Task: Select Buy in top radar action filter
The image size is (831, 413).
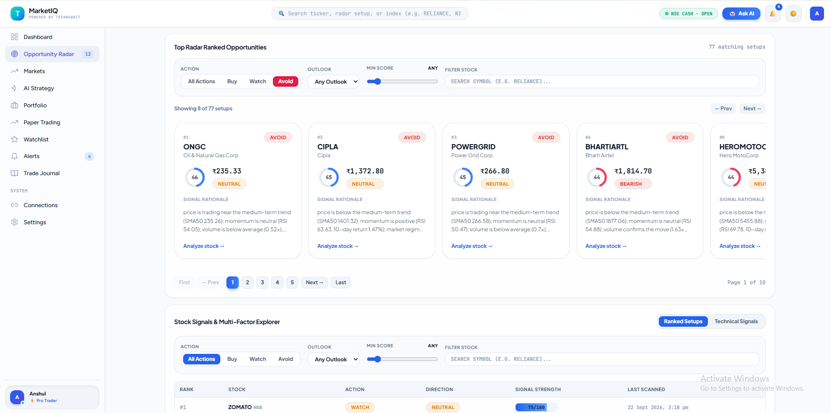Action: click(232, 81)
